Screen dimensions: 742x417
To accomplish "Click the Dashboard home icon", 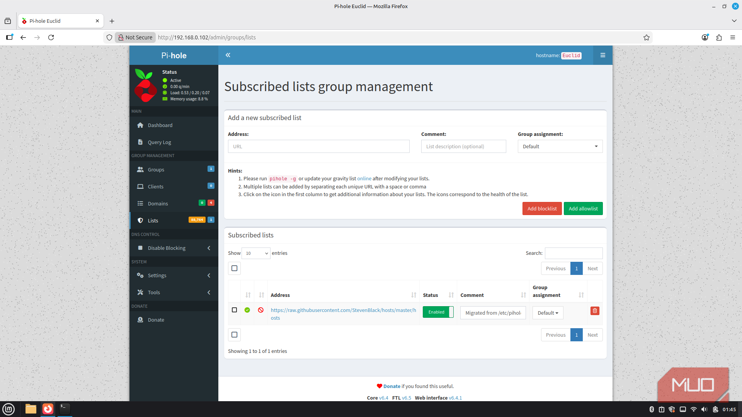I will [x=140, y=125].
